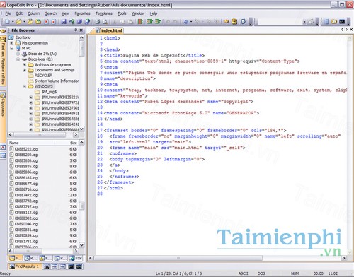Select System Volume Information folder
The width and height of the screenshot is (354, 277).
pos(57,81)
